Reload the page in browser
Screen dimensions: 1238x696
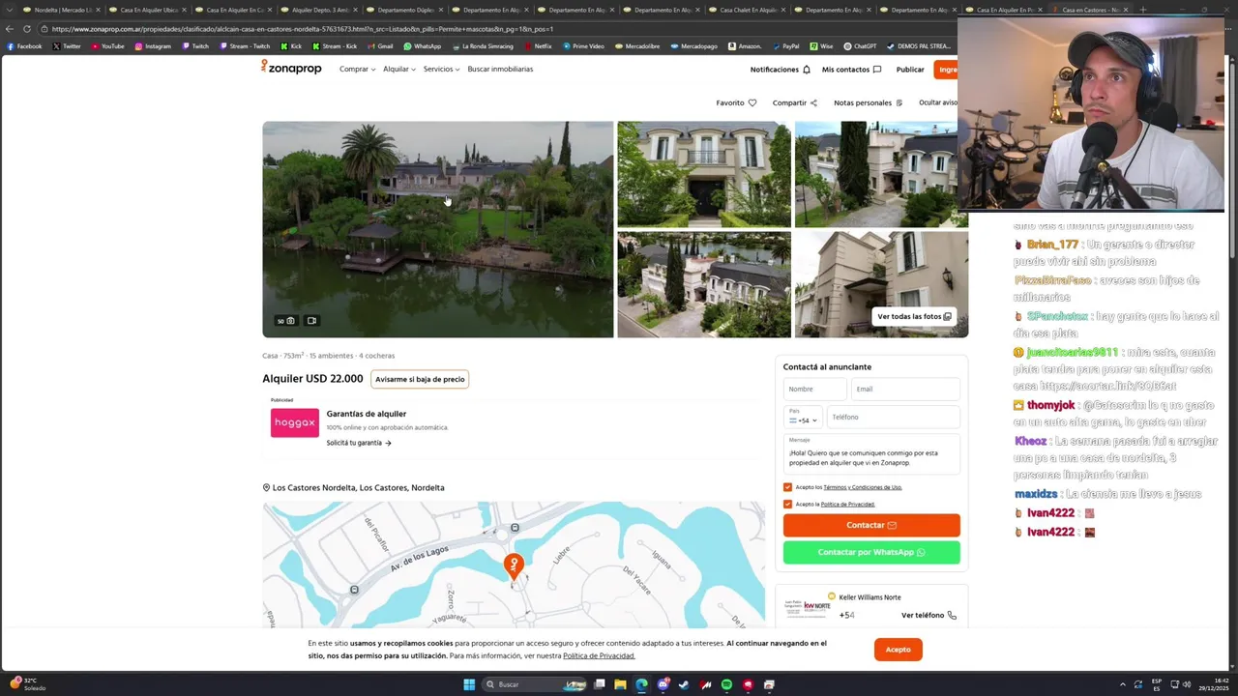(27, 29)
